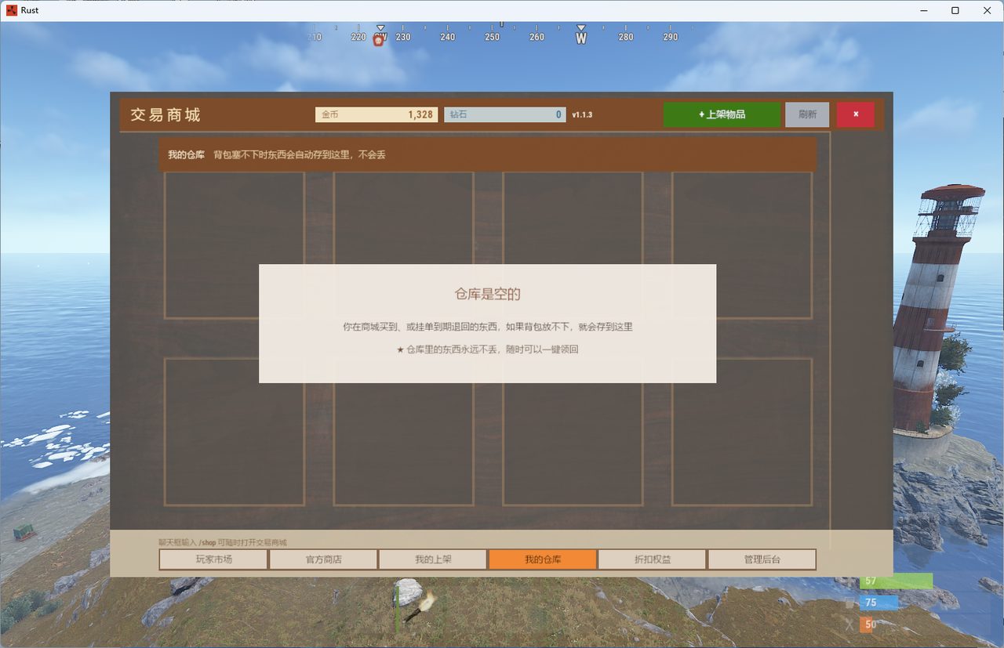Screen dimensions: 1004x648
Task: Click the red marker on the compass
Action: (x=378, y=40)
